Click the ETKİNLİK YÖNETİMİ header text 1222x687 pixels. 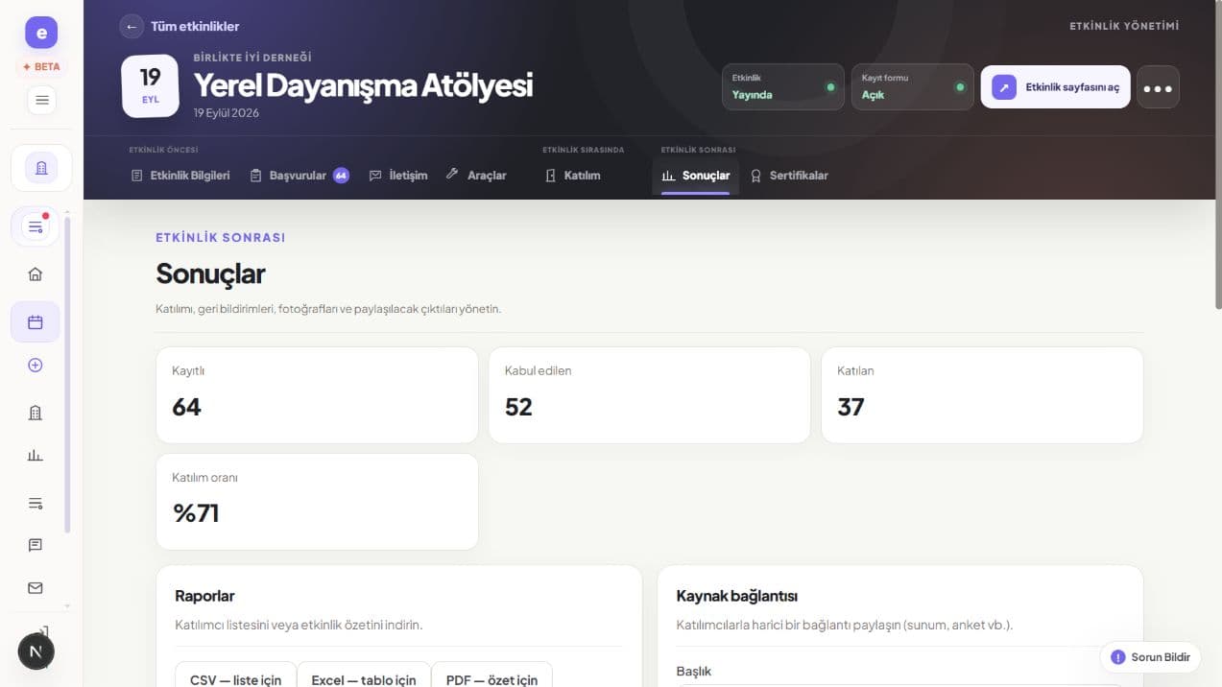(1124, 26)
